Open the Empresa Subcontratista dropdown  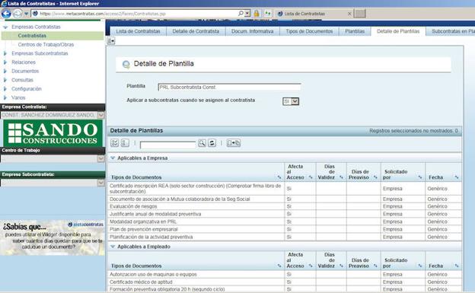click(x=100, y=183)
